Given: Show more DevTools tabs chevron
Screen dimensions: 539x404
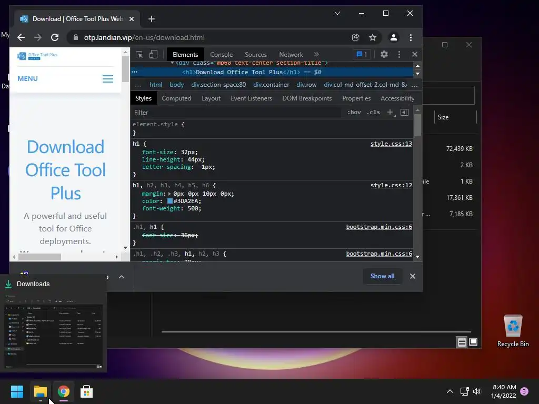Looking at the screenshot, I should [316, 54].
